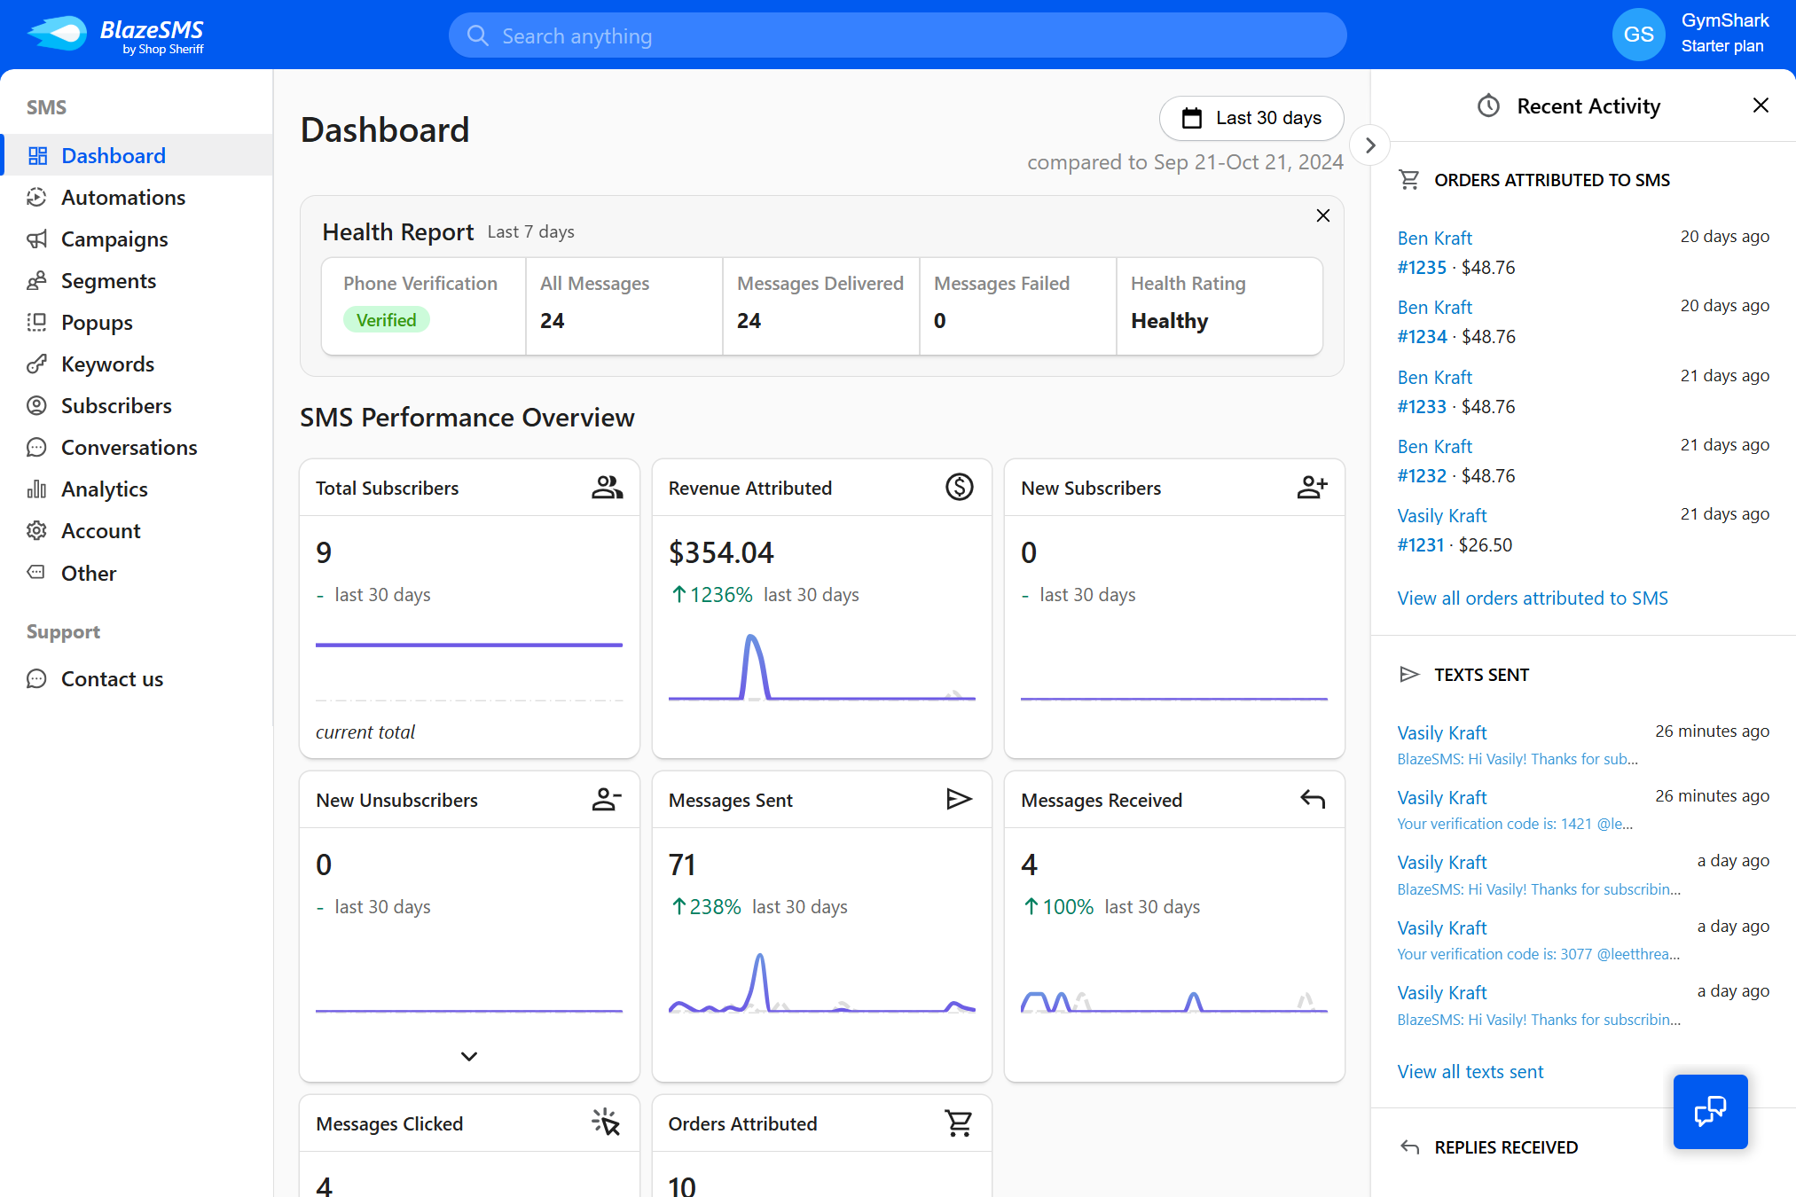Click the Conversations chat bubble icon
Image resolution: width=1796 pixels, height=1197 pixels.
(x=36, y=448)
